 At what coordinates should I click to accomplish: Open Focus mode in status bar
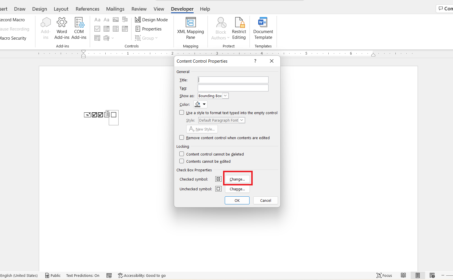384,275
